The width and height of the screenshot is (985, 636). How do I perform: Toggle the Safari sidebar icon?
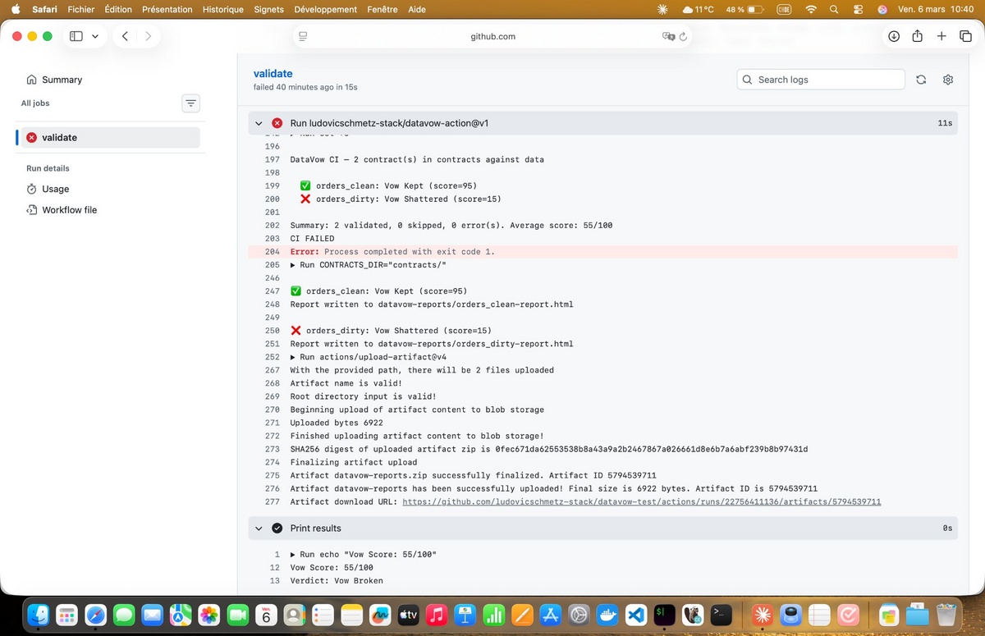75,36
